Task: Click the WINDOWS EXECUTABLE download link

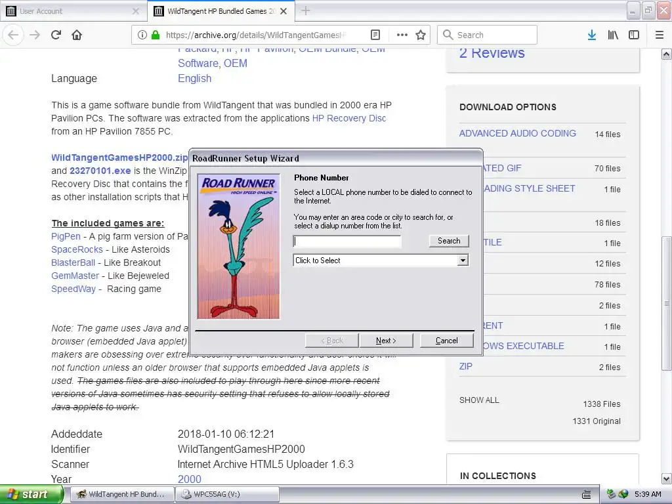Action: click(x=524, y=346)
